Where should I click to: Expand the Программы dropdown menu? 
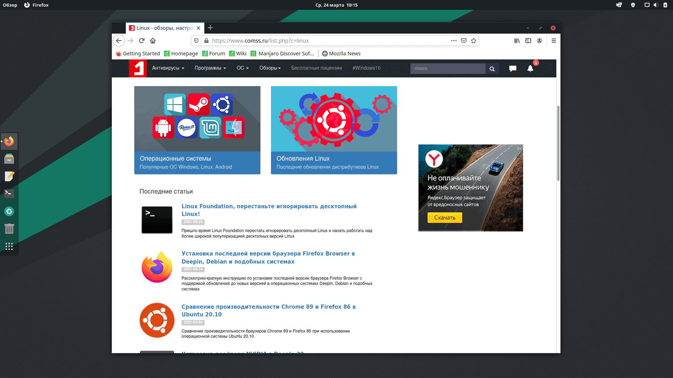pos(210,68)
